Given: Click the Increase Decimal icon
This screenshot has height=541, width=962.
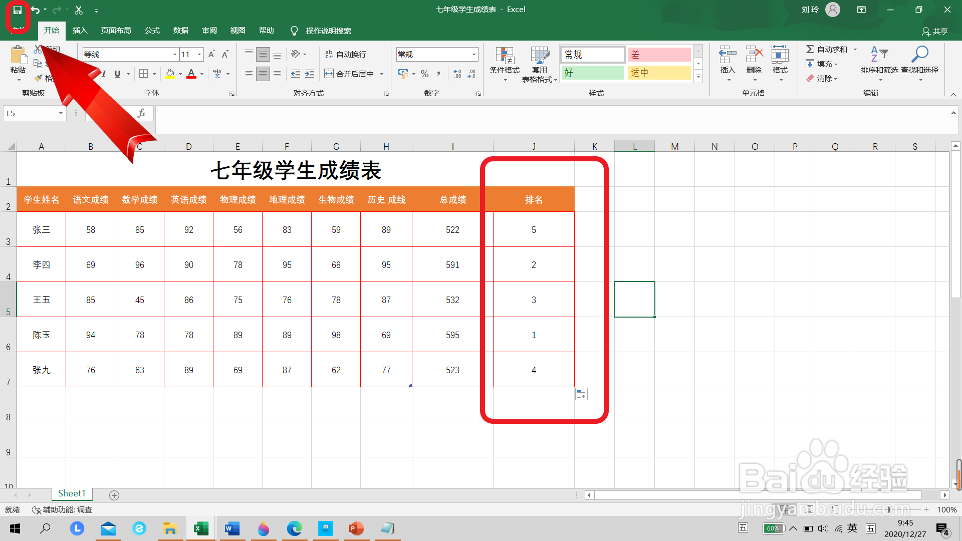Looking at the screenshot, I should 457,74.
